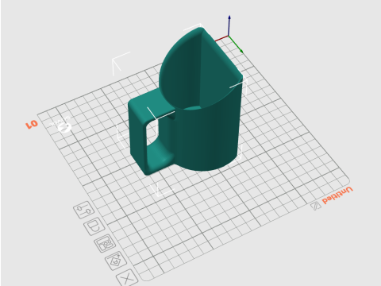Click the bed plate type icon
The image size is (381, 286).
coord(94,226)
